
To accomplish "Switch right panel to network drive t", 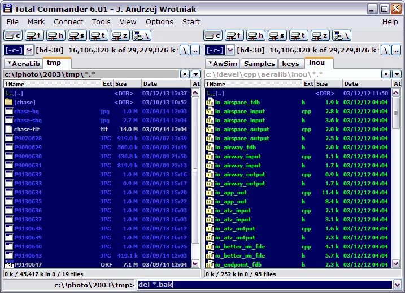I will [x=299, y=35].
